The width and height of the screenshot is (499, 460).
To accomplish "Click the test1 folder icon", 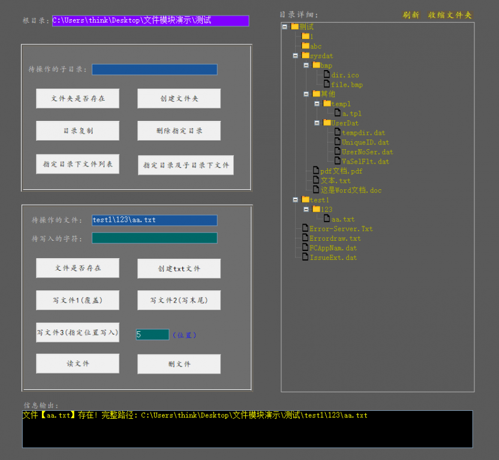I will (x=305, y=199).
